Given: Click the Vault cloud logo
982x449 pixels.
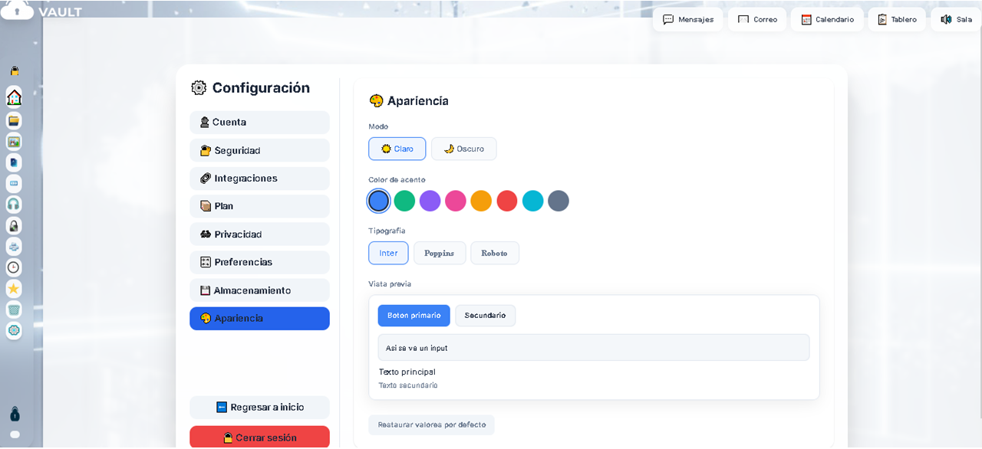Looking at the screenshot, I should coord(17,11).
